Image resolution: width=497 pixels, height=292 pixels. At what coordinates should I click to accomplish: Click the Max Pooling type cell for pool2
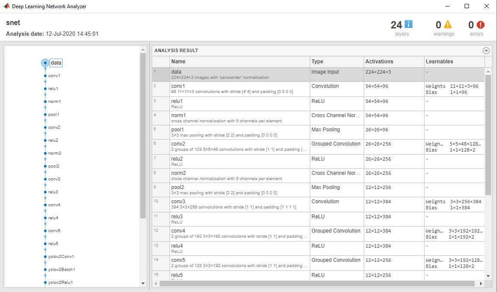pyautogui.click(x=337, y=190)
